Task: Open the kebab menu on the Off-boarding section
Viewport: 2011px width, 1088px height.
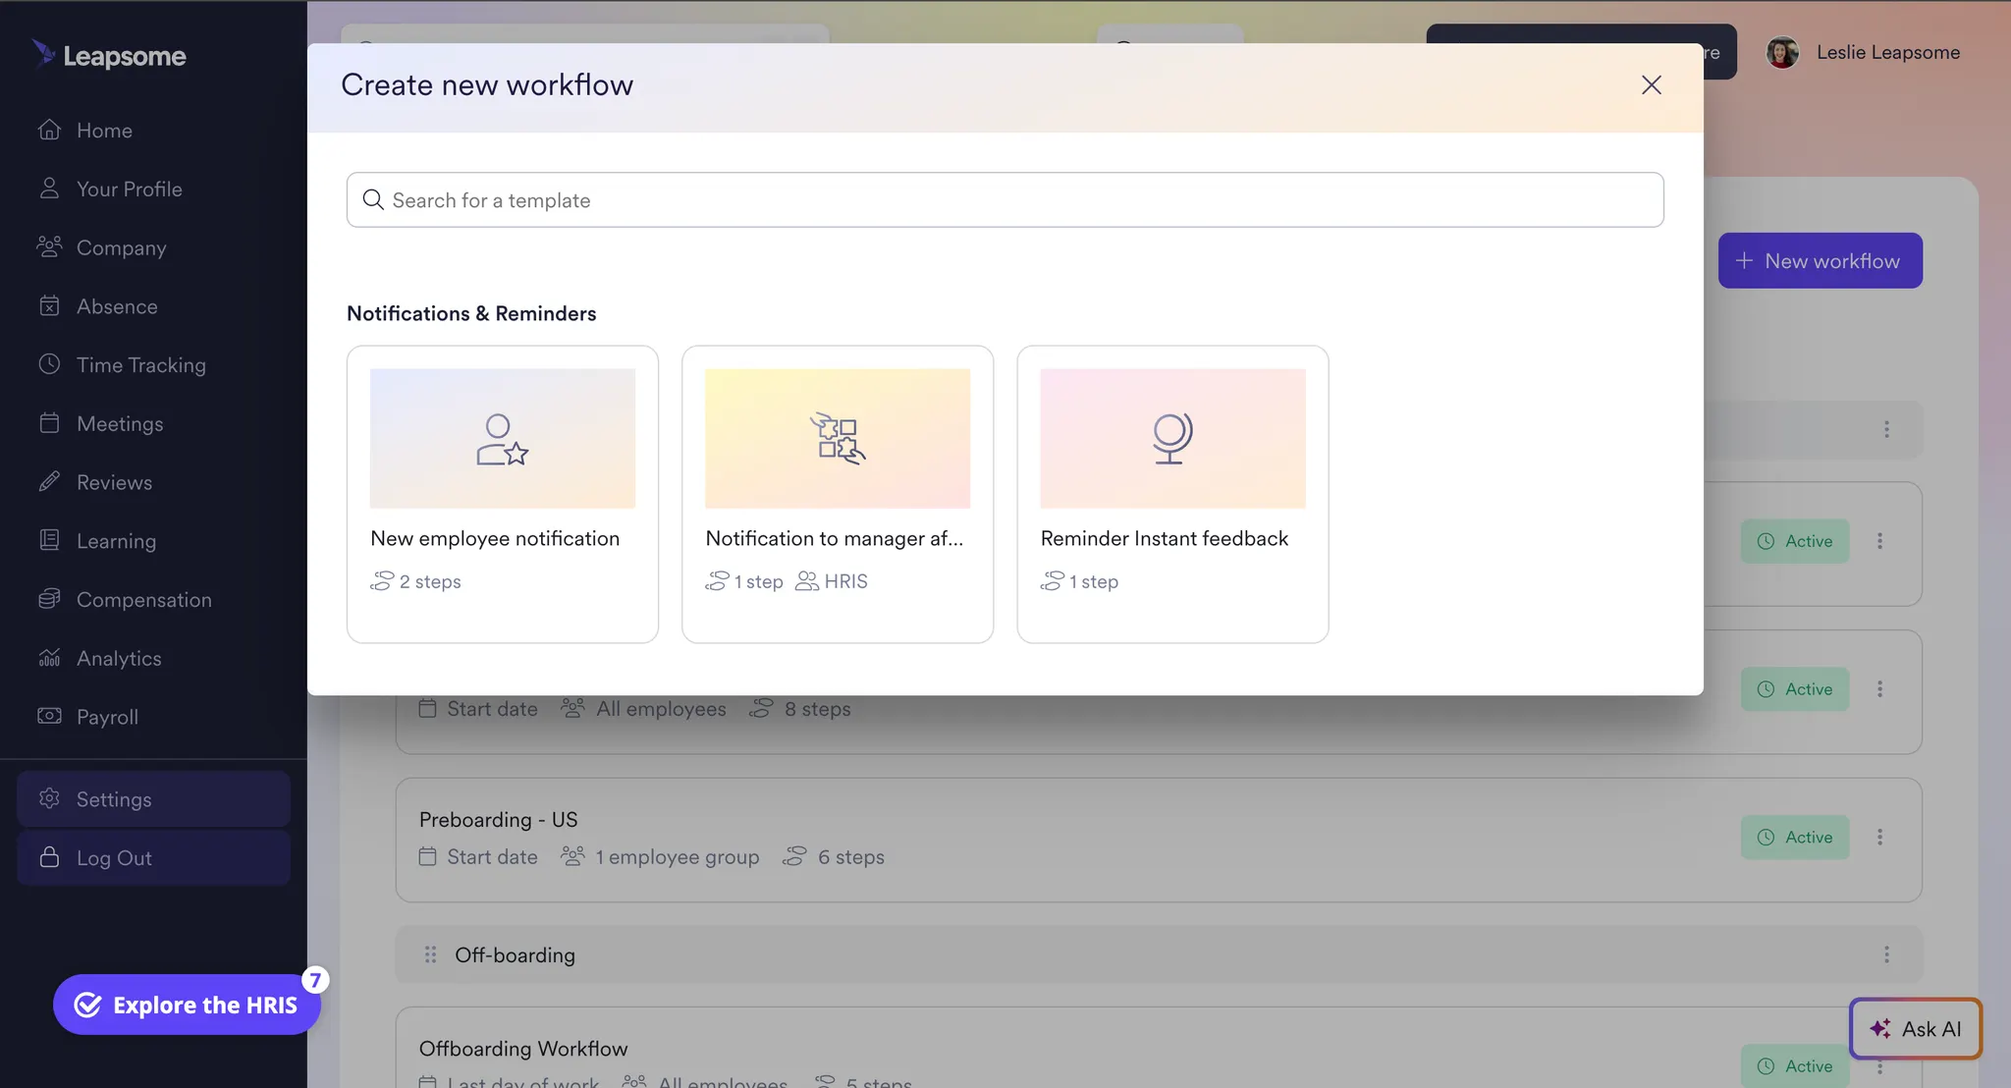Action: point(1886,953)
